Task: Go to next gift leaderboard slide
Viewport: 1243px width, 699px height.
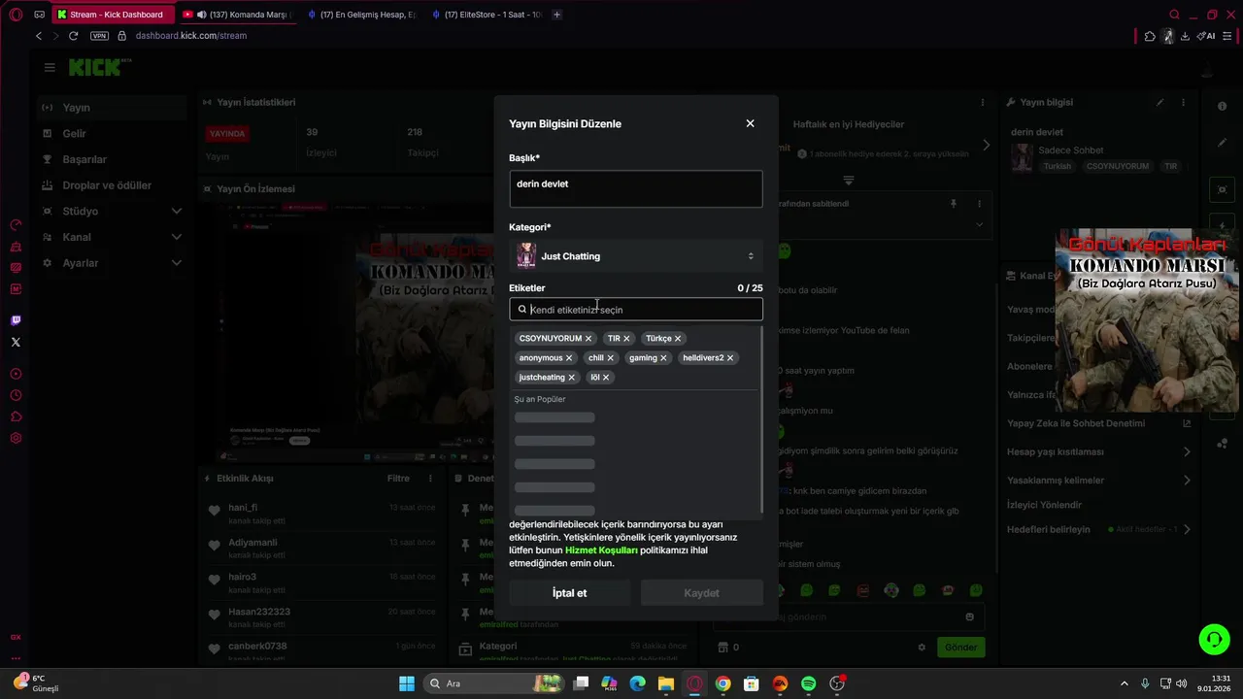Action: (x=987, y=145)
